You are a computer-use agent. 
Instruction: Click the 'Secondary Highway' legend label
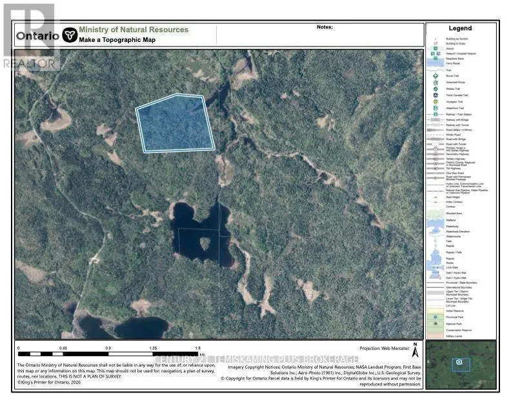(x=457, y=154)
